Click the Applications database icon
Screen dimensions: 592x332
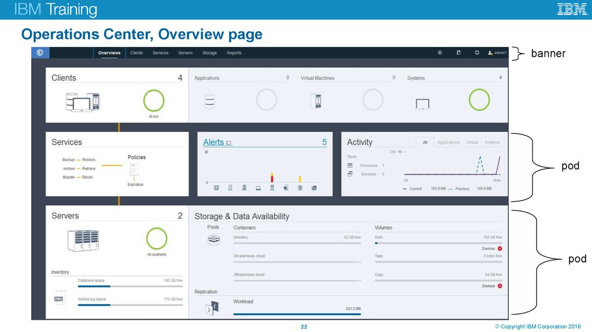209,101
